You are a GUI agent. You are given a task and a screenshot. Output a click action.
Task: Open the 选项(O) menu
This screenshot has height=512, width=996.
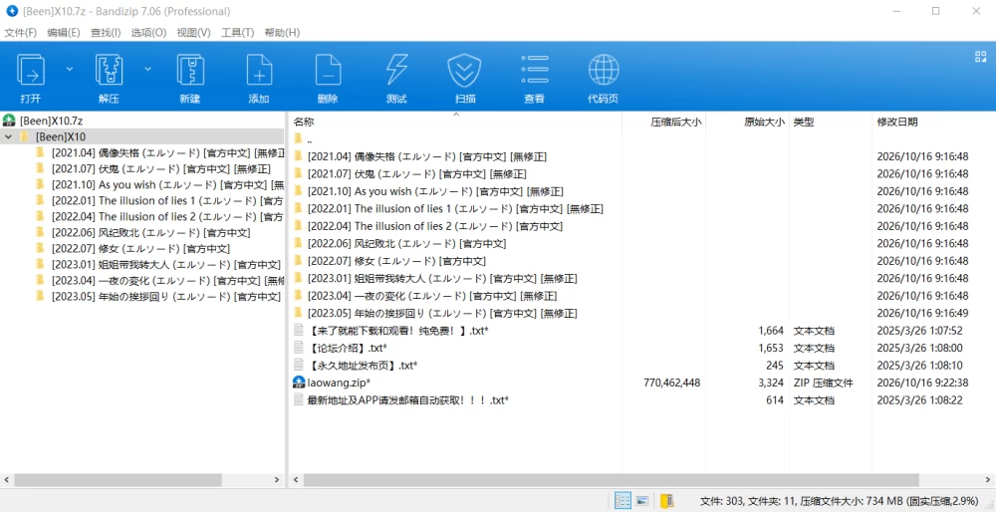point(148,33)
